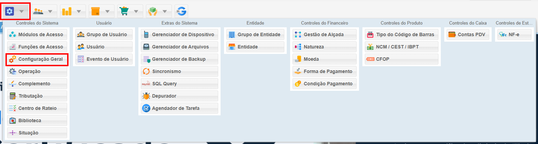Click the Grupo de Usuário icon

[81, 34]
